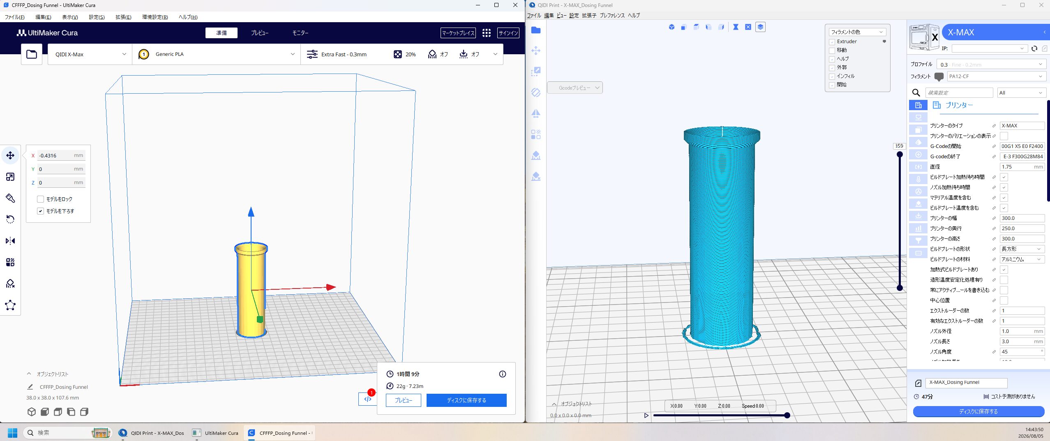Click play button for gcode simulation

pyautogui.click(x=646, y=416)
